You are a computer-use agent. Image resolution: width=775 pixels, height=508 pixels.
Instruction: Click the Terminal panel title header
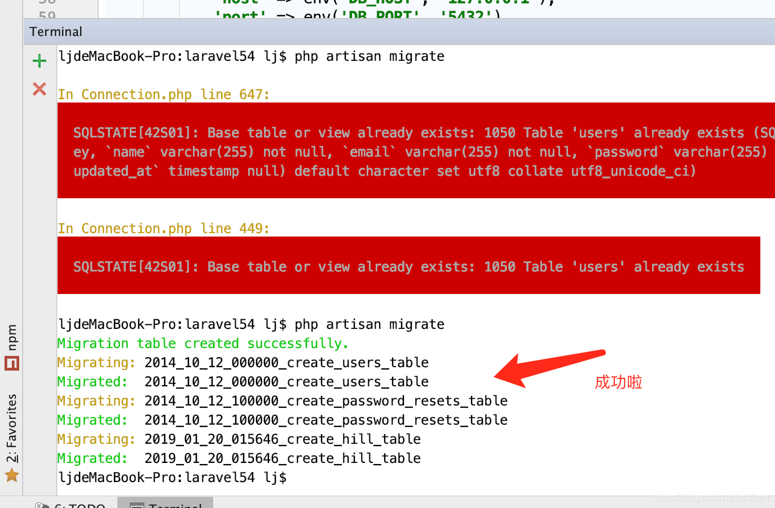pos(56,32)
